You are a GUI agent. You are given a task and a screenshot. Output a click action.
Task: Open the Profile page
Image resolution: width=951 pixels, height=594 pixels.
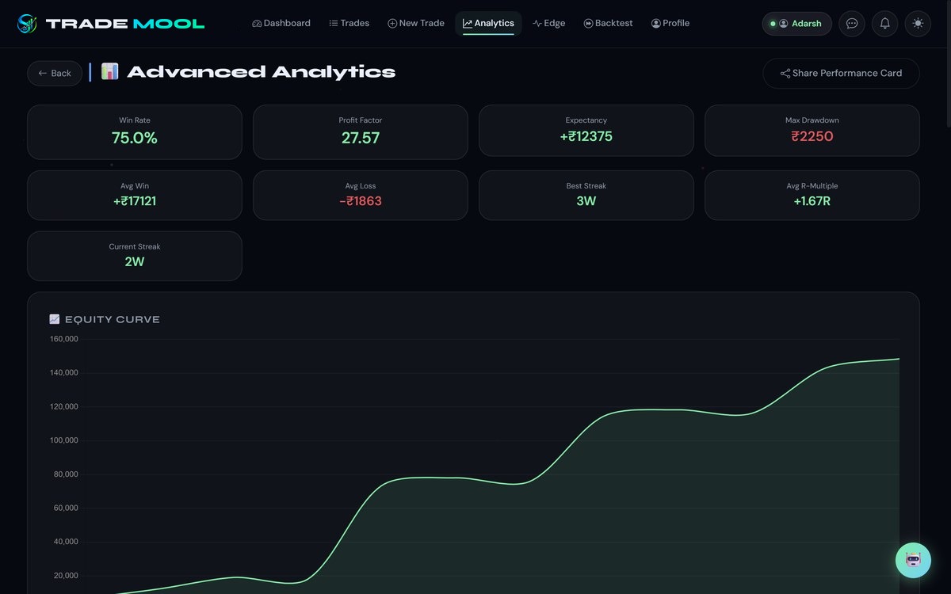[x=670, y=24]
